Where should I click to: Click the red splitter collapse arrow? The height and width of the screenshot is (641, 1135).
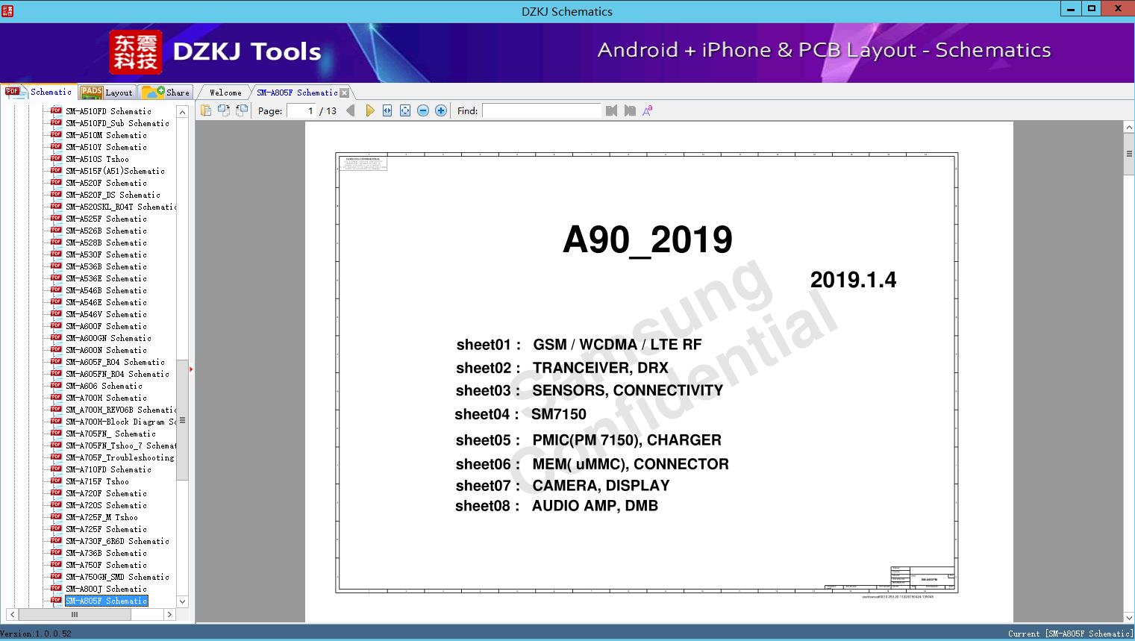[x=191, y=369]
